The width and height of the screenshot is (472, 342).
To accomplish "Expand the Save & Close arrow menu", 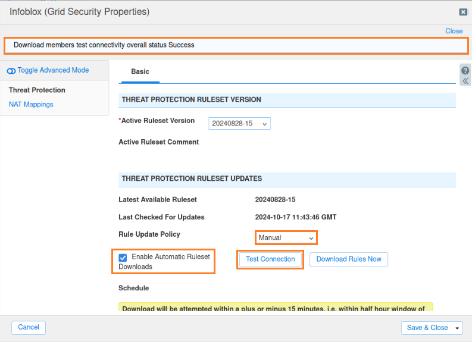I will pos(457,328).
